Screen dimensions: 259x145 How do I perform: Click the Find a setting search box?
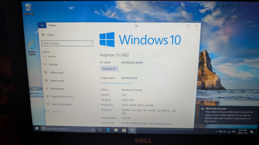point(67,43)
